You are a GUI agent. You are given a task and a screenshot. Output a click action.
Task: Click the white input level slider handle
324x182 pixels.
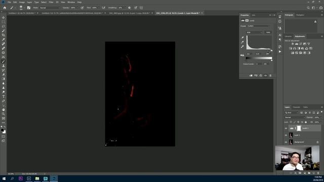pyautogui.click(x=271, y=51)
